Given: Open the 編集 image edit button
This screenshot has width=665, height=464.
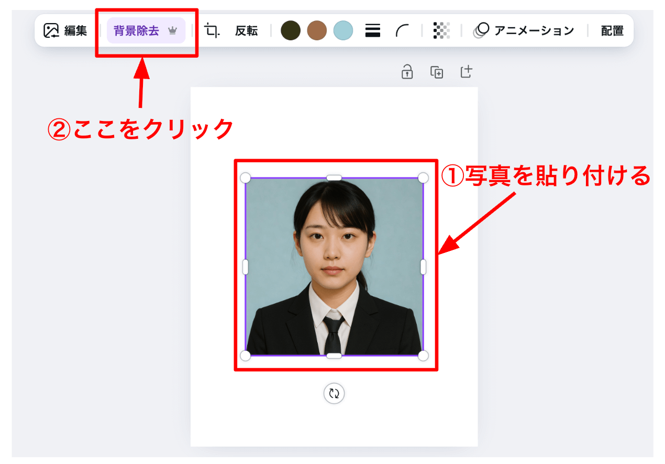Looking at the screenshot, I should [x=65, y=31].
